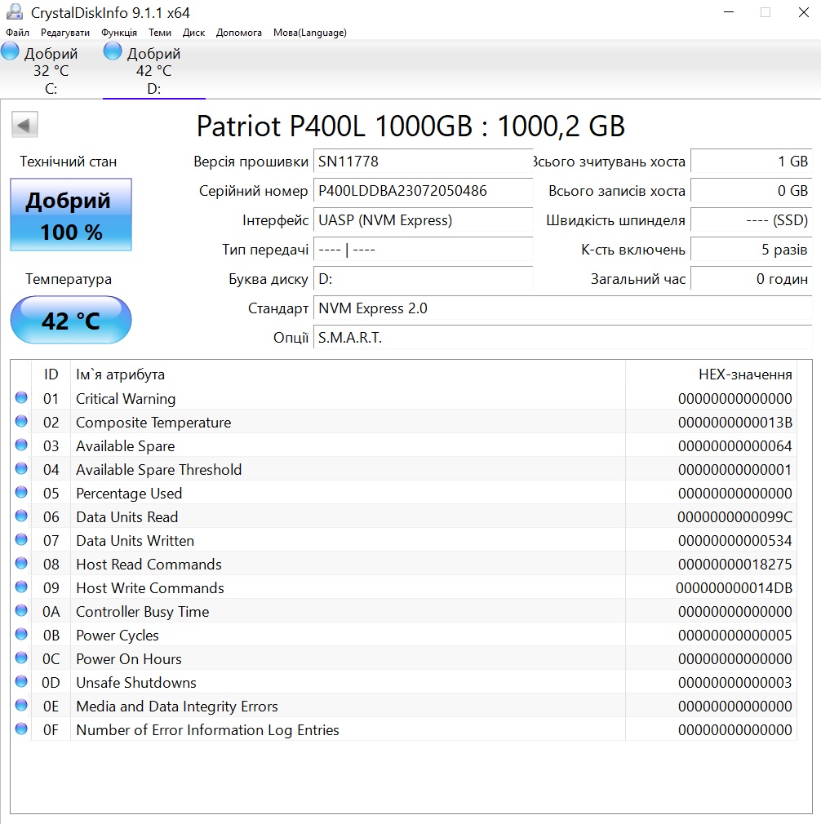Click the status icon beside Composite Temperature

21,422
